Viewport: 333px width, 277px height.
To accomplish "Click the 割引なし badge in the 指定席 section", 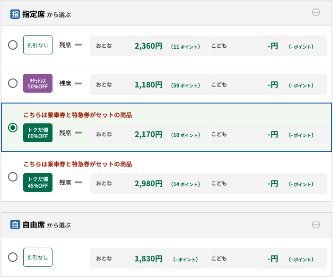I will click(38, 45).
